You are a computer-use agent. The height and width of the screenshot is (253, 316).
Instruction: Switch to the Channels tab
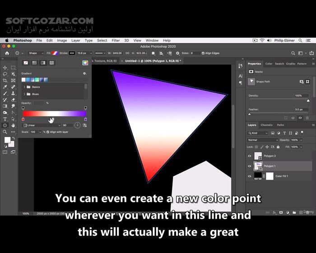pos(266,125)
